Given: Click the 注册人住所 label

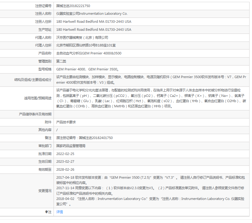Looking at the screenshot, I should click(x=43, y=22).
